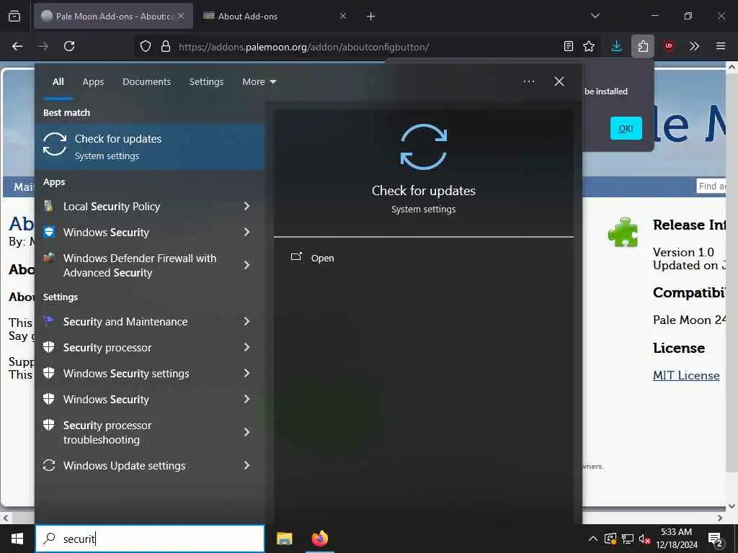
Task: Click the browser forward arrow
Action: pos(43,46)
